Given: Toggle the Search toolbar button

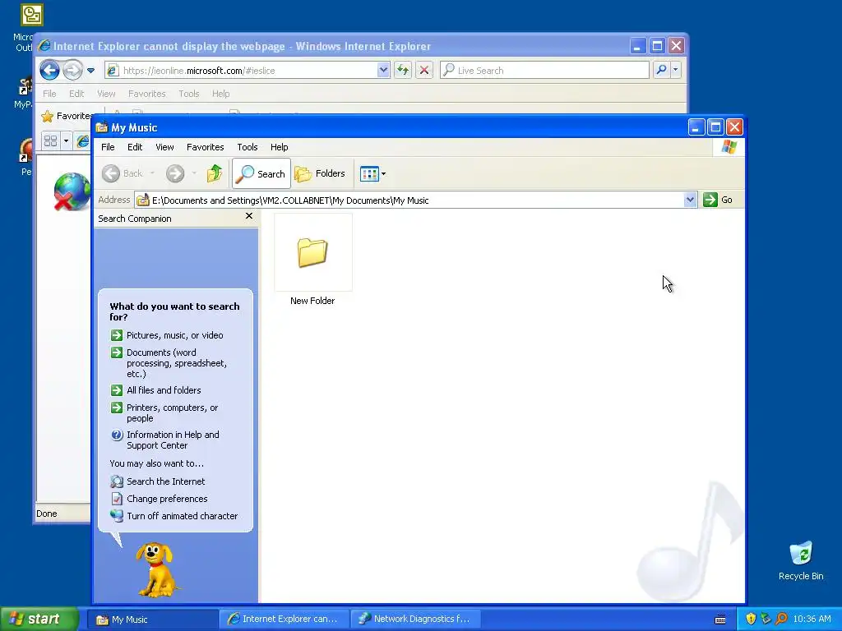Looking at the screenshot, I should [261, 173].
